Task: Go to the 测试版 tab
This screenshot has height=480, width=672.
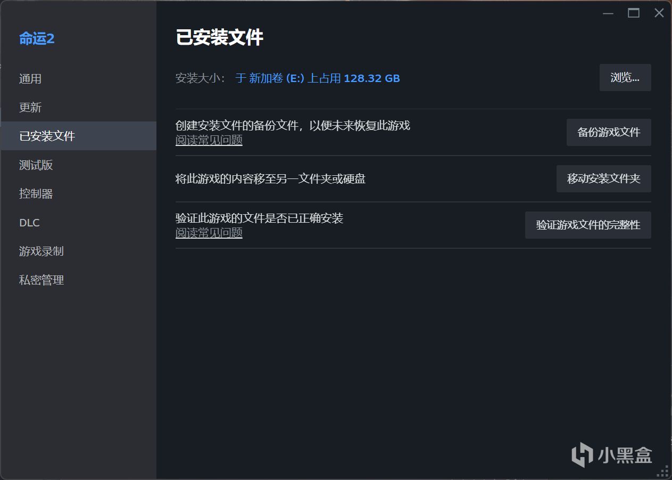Action: coord(36,165)
